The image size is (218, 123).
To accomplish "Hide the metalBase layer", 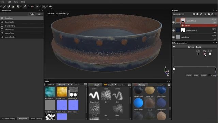I will (x=173, y=37).
